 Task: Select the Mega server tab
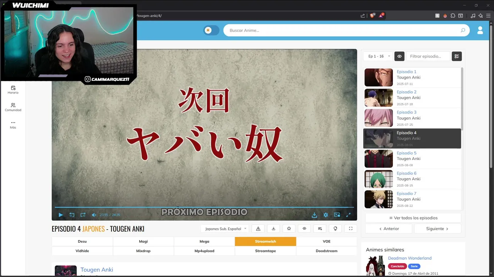(204, 241)
